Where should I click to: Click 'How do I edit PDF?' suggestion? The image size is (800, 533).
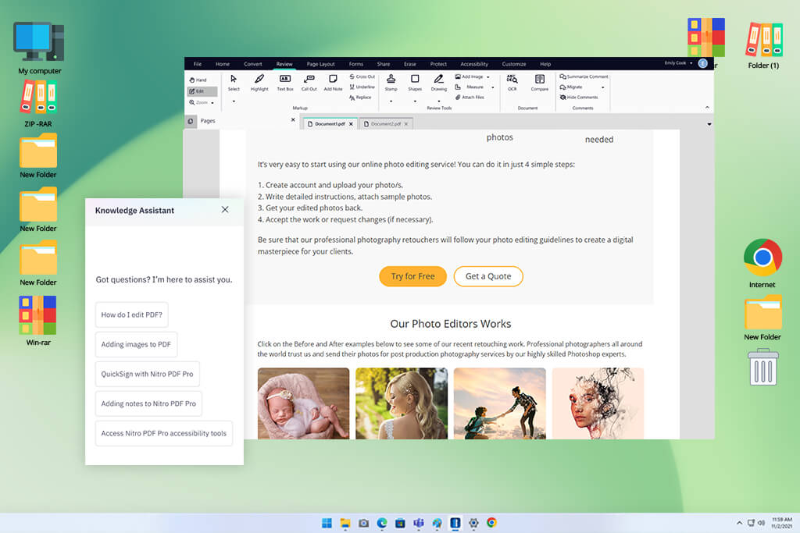point(131,315)
